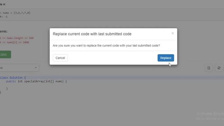Click the nums.length <= 100 constraint
This screenshot has width=224, height=126.
[17, 38]
